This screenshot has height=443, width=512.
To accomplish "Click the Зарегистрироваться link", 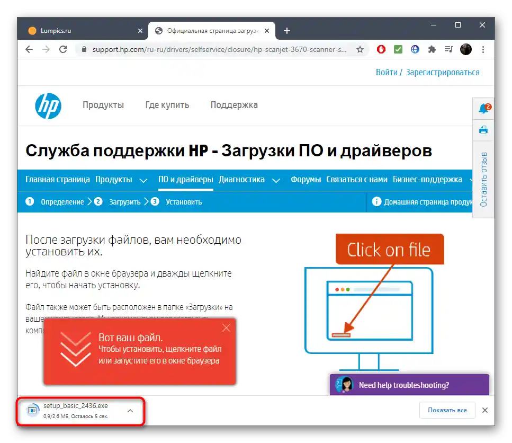I will click(443, 72).
